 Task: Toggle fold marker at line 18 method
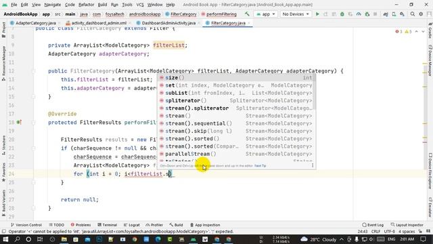pos(33,123)
